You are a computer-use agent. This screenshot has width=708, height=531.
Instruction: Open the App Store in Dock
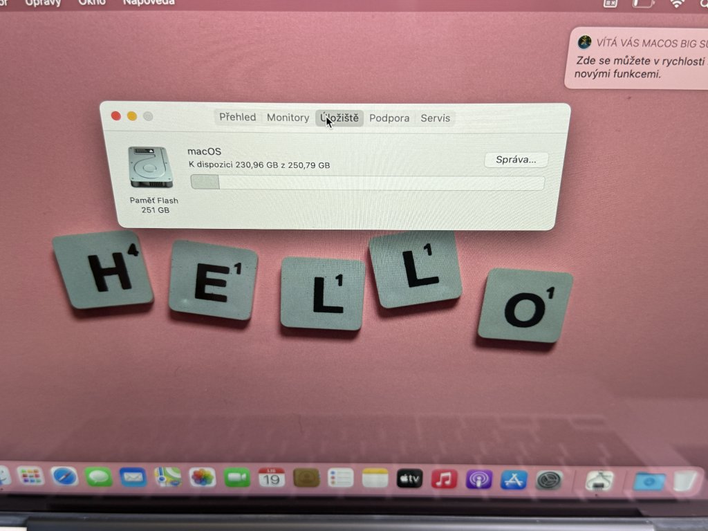514,480
